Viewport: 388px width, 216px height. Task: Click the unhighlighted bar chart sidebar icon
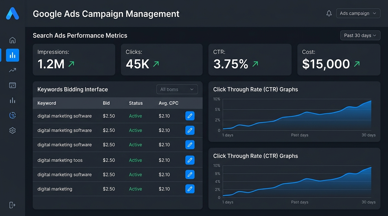coord(12,100)
